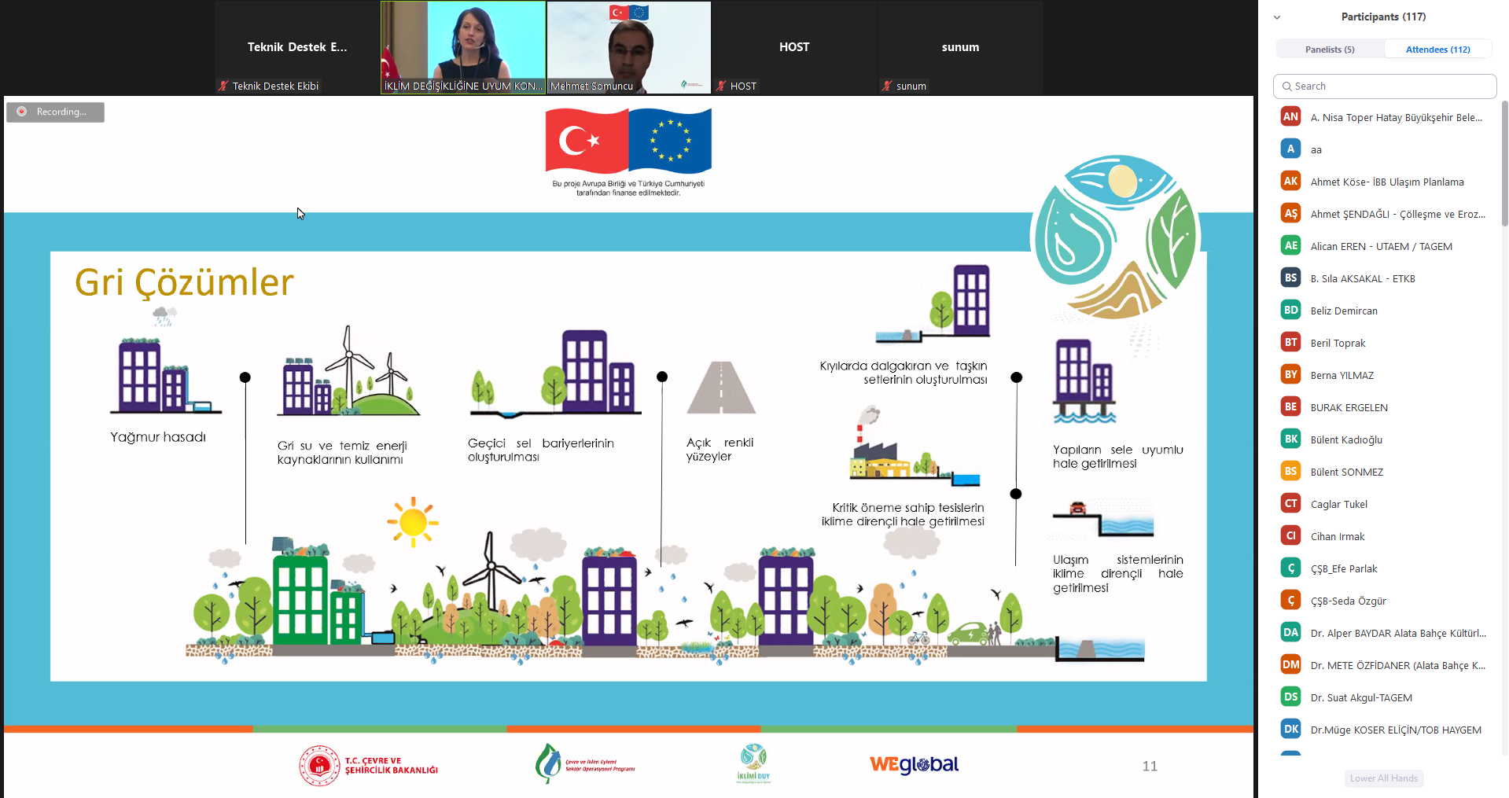Select attendee name ÇŞB-Seda Özgür
Screen dimensions: 1509x798
coord(1348,601)
